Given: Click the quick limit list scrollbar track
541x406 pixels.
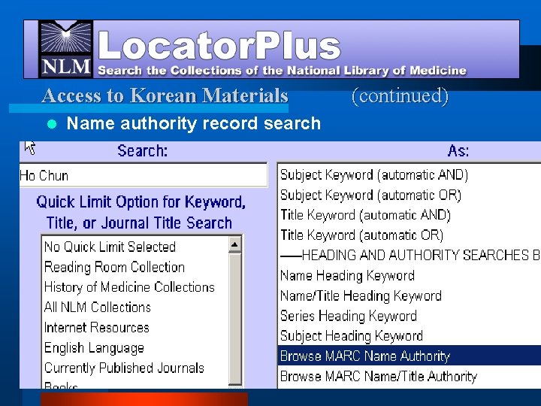Looking at the screenshot, I should (x=234, y=318).
